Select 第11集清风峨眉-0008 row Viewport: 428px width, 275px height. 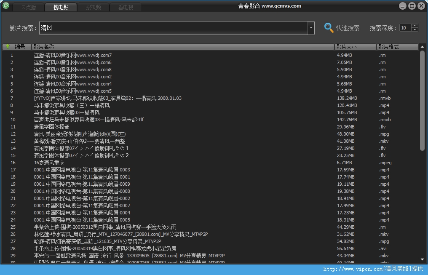tap(210, 191)
